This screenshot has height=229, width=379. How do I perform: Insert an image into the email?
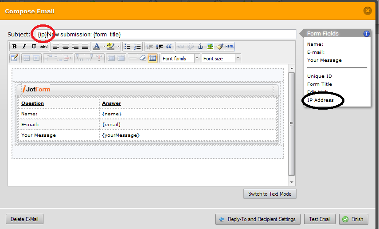(210, 47)
